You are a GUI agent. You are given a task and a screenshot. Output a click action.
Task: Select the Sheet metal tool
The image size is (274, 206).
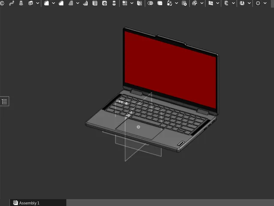point(226,3)
